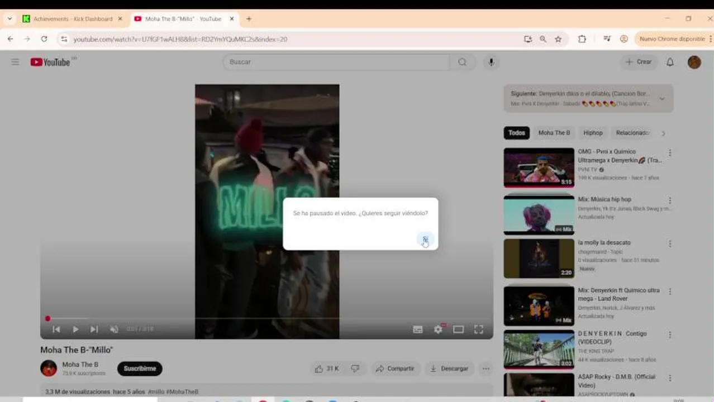Like the video (31 K)
Viewport: 714px width, 402px height.
327,368
